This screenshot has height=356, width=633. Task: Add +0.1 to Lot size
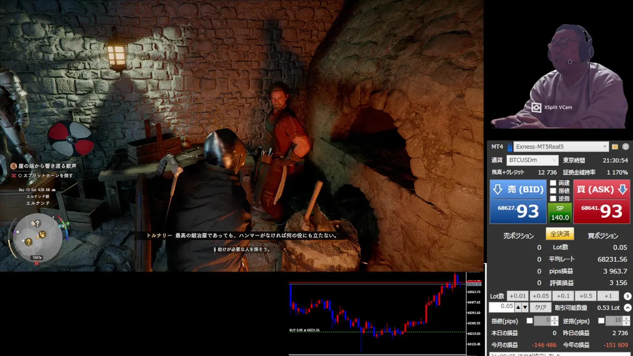pyautogui.click(x=563, y=296)
